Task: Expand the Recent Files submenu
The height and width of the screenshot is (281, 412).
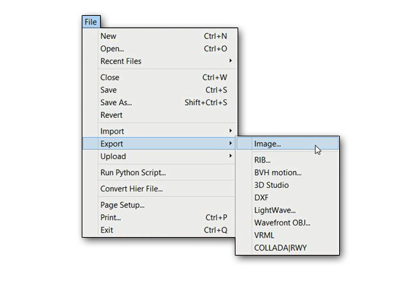Action: pyautogui.click(x=160, y=61)
